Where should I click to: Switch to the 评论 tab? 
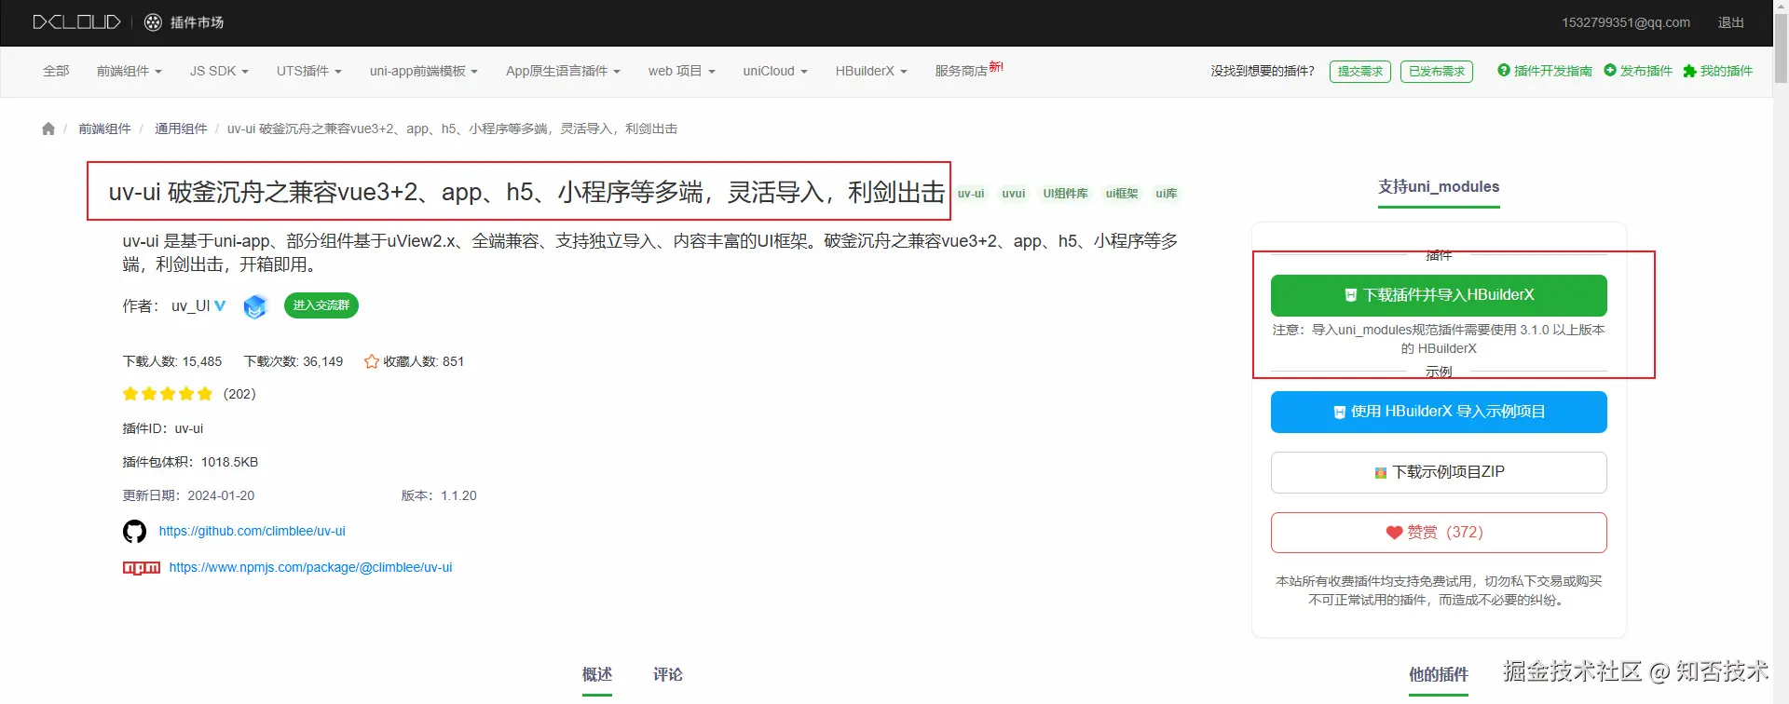coord(668,674)
